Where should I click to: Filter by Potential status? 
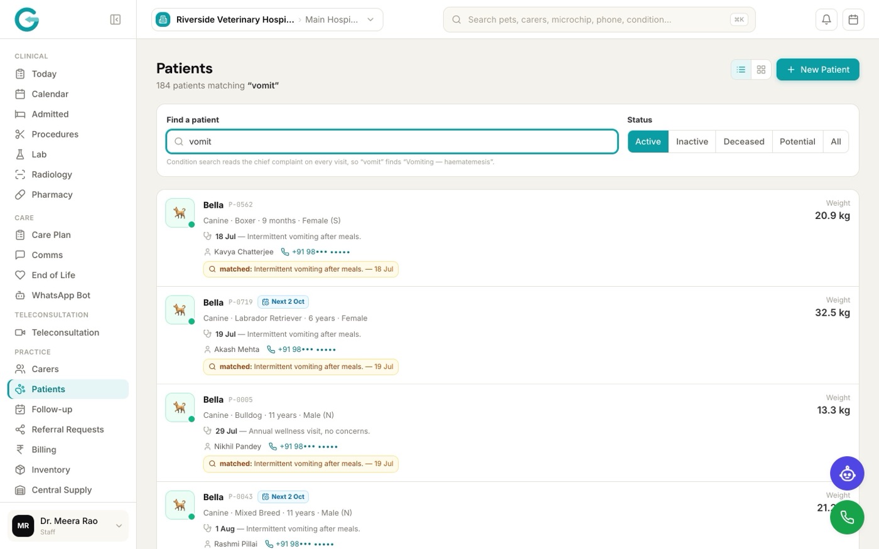click(x=797, y=142)
